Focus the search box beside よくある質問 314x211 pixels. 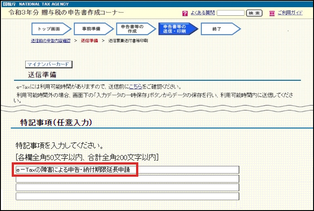[231, 13]
